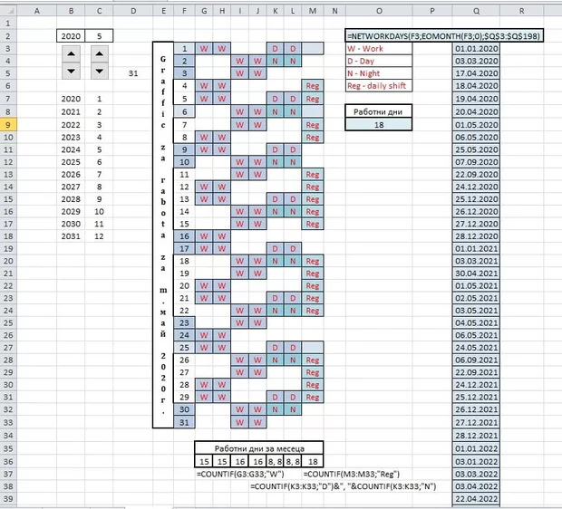Click the 'D - Day' legend cell
The image size is (562, 509).
(379, 61)
